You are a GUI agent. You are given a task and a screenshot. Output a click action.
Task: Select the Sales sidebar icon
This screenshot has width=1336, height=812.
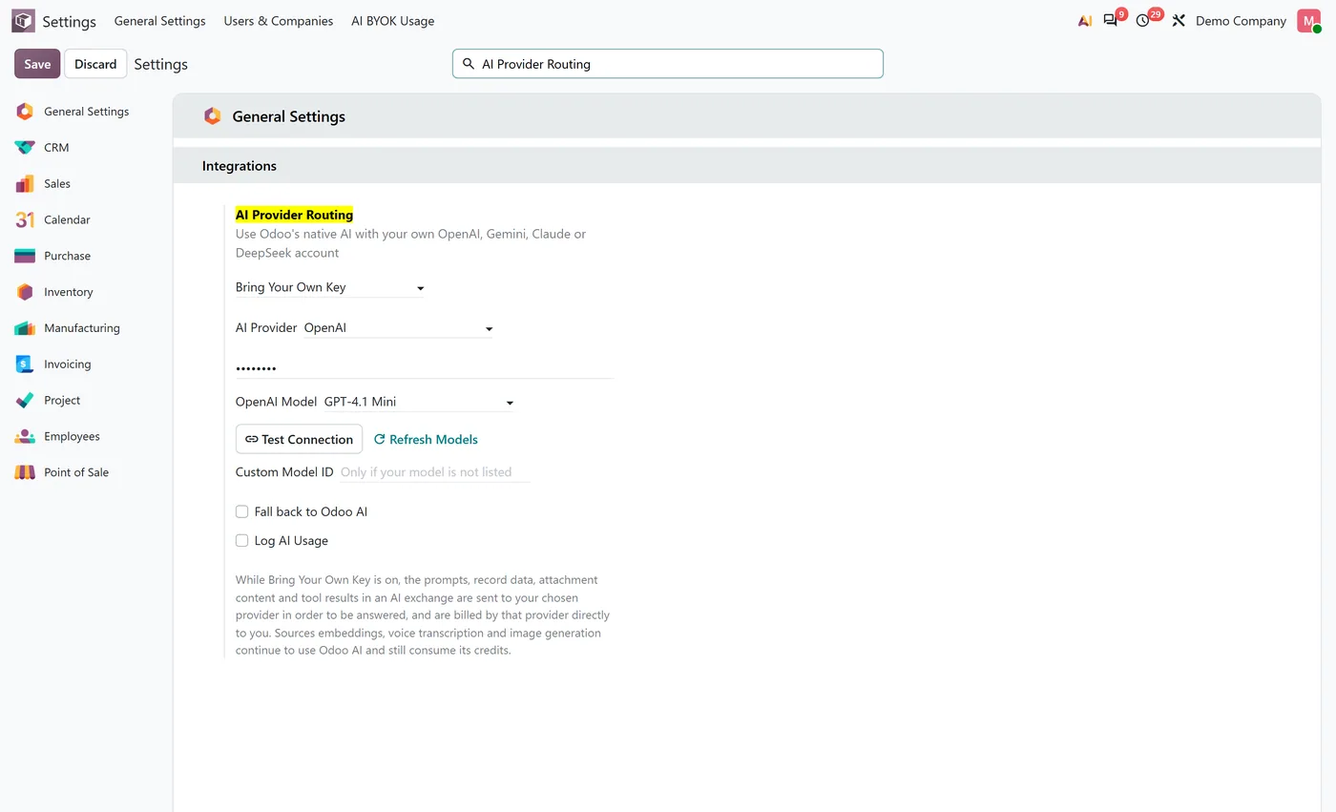tap(25, 184)
